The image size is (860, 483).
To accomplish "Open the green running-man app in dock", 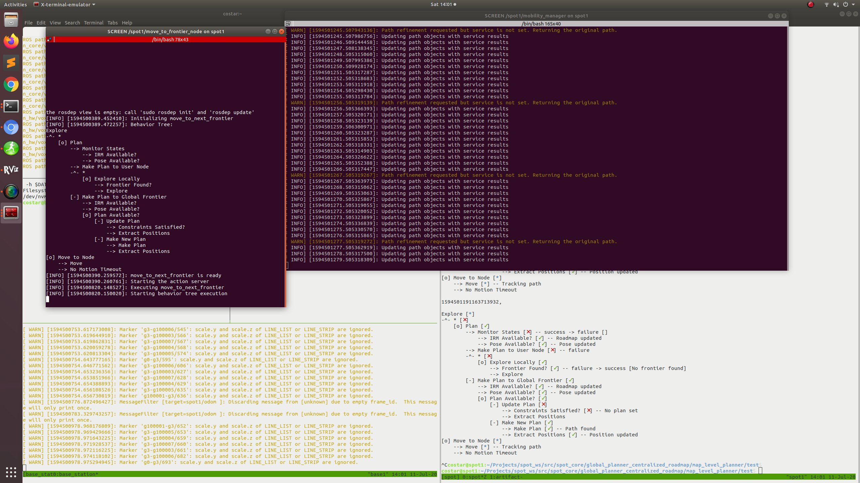I will [x=11, y=149].
